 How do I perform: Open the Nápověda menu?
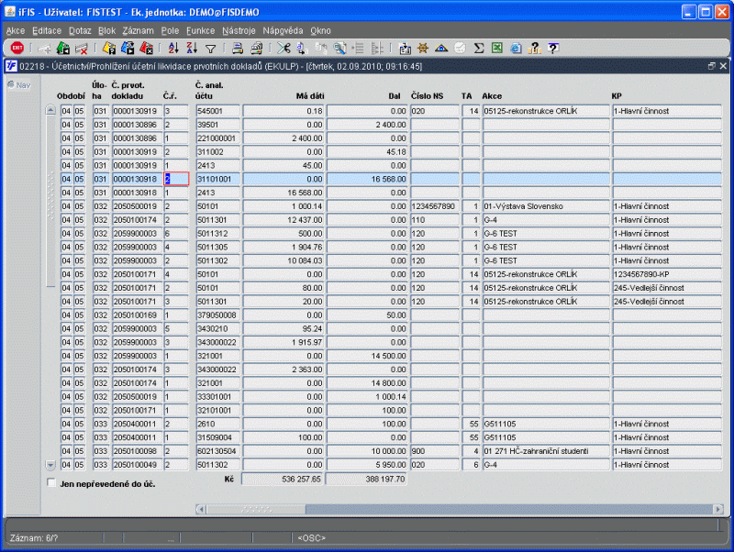[284, 30]
